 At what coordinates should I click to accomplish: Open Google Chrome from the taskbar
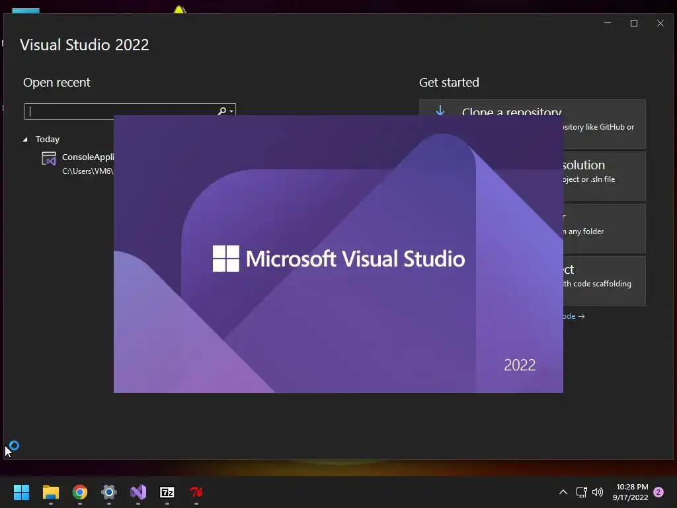pos(80,492)
